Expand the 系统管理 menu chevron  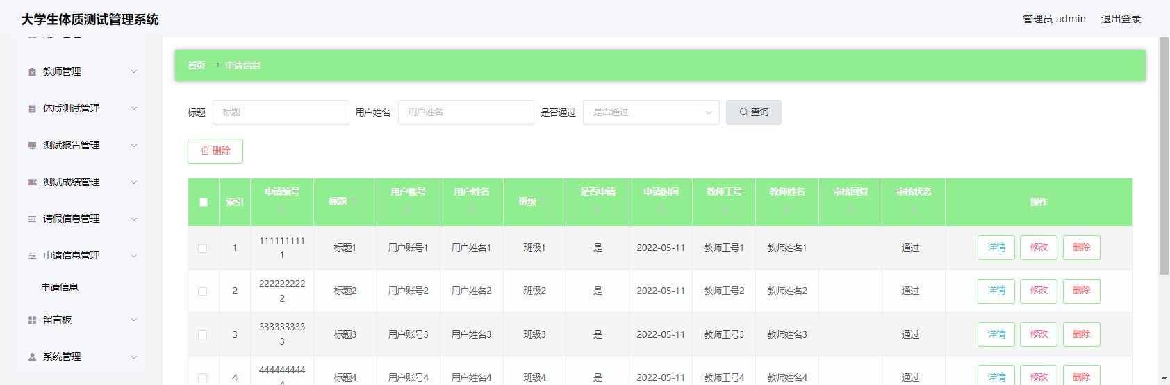[134, 357]
